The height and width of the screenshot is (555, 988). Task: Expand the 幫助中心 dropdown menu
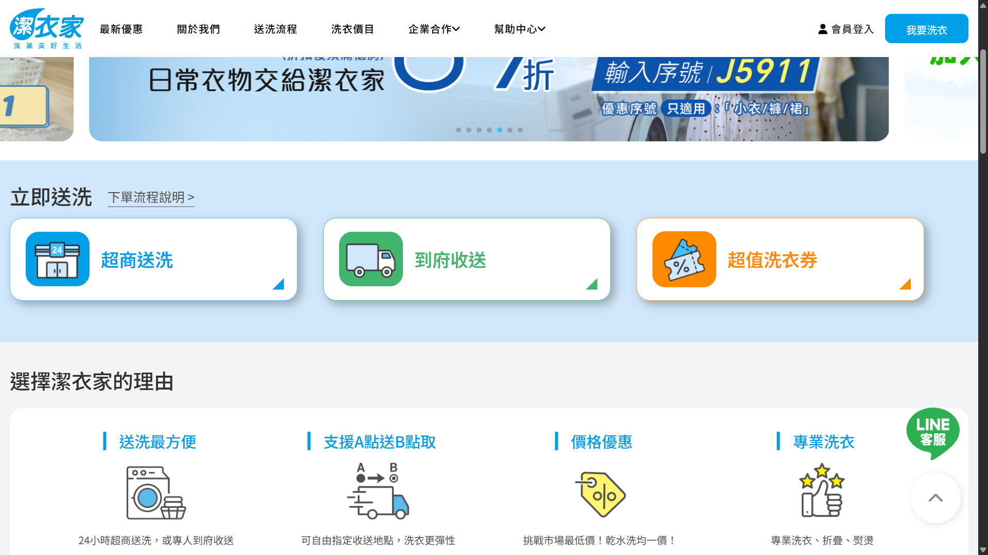[519, 29]
